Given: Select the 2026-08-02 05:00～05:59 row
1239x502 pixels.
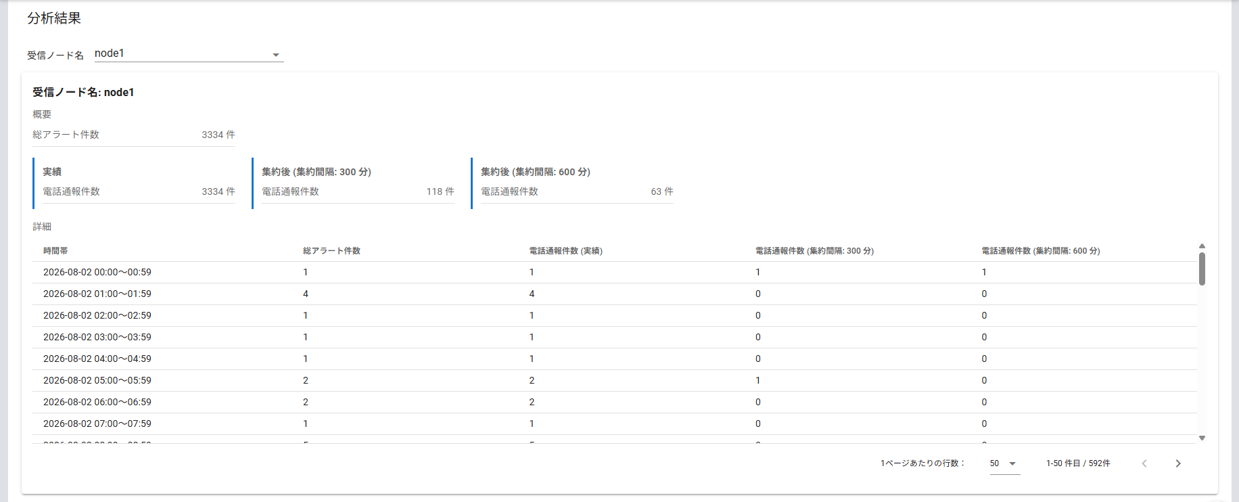Looking at the screenshot, I should [x=615, y=381].
